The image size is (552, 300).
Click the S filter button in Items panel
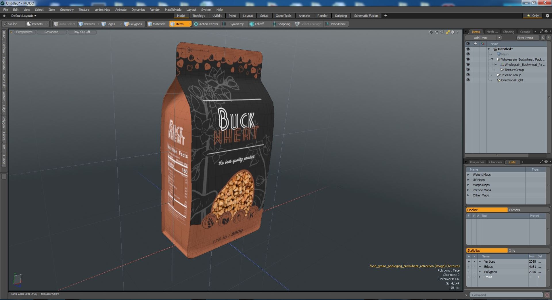click(x=543, y=38)
